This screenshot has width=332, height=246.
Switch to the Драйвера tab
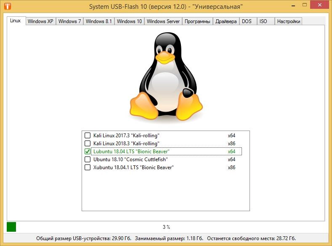(x=226, y=21)
